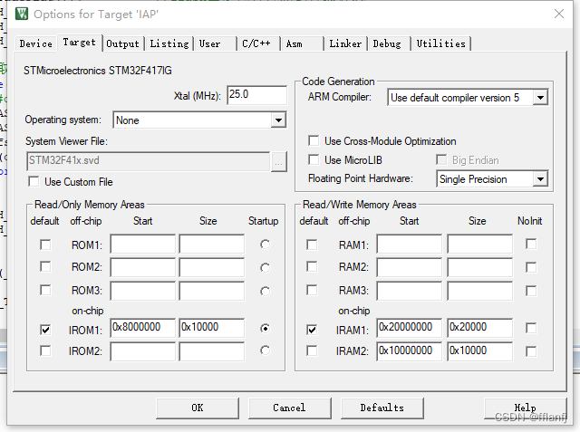The image size is (580, 432).
Task: Select the ROM2 Startup radio button
Action: [x=265, y=267]
